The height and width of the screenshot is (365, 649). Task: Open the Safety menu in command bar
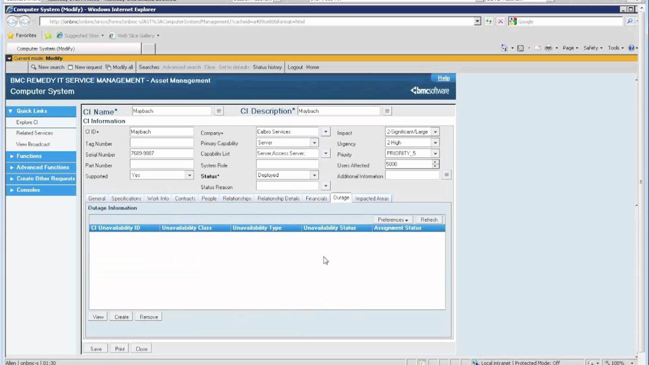click(593, 48)
